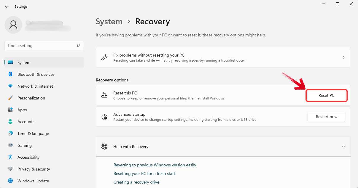
Task: Click the Find a setting search box
Action: point(44,46)
